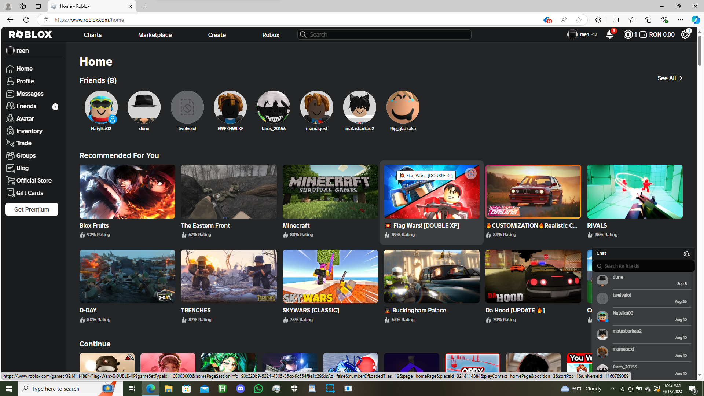Click the Profile sidebar icon

[10, 81]
